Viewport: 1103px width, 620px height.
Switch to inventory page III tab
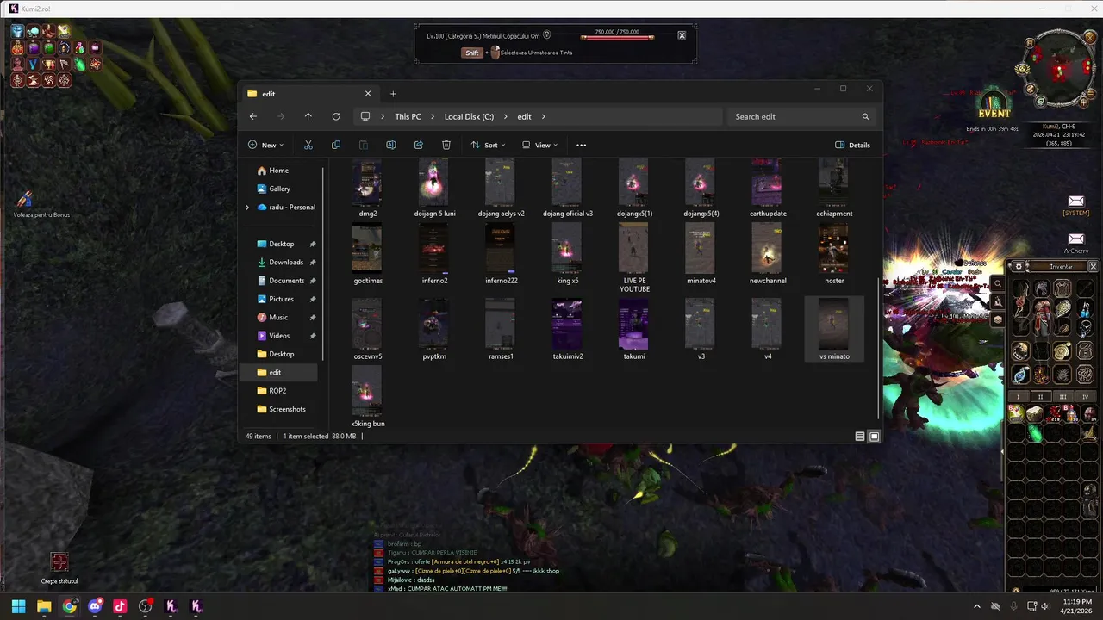click(1062, 397)
